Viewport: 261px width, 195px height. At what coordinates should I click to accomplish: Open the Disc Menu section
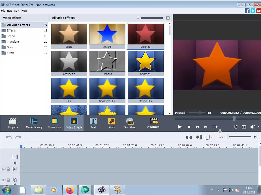[x=130, y=123]
